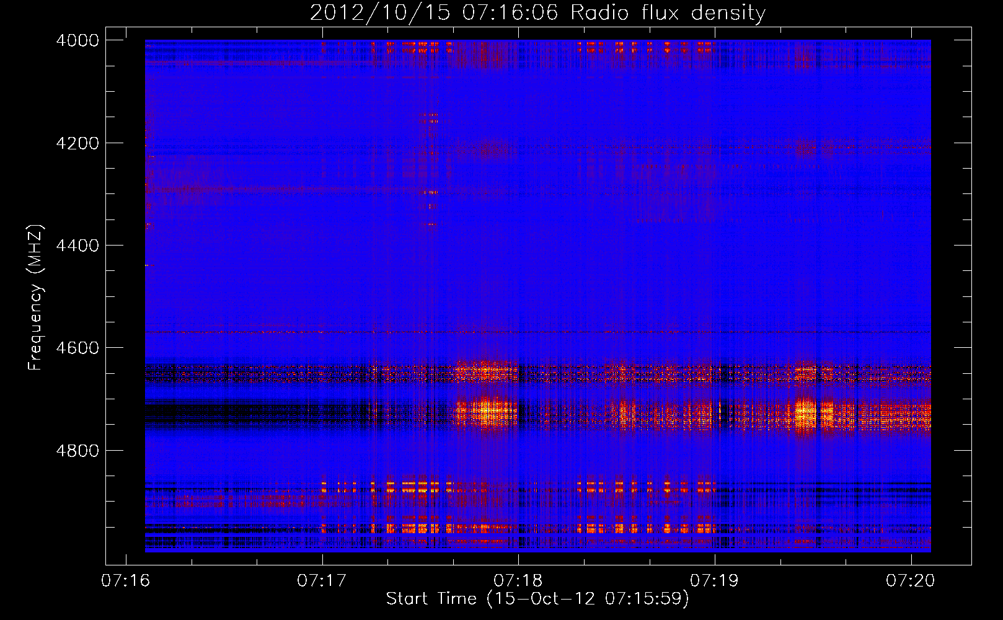Click the 07:19 time tick label

[715, 581]
